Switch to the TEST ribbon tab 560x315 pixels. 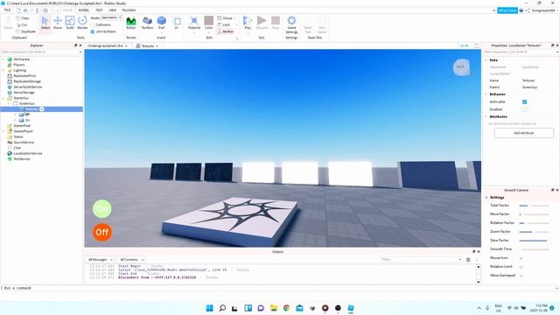pyautogui.click(x=99, y=10)
